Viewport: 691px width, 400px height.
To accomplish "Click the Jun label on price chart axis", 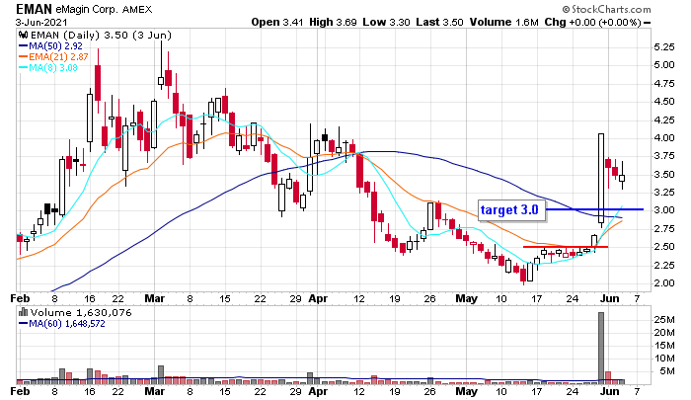I will click(x=609, y=298).
